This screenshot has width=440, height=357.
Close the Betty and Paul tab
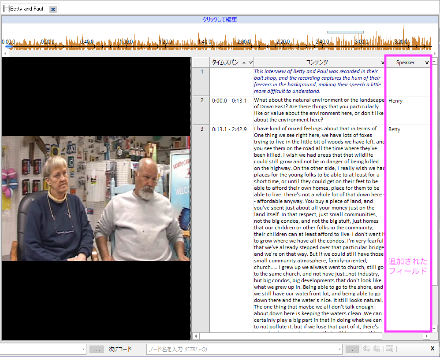[x=53, y=9]
